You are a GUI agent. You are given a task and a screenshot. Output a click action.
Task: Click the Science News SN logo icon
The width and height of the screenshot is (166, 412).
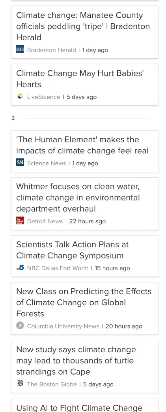20,163
